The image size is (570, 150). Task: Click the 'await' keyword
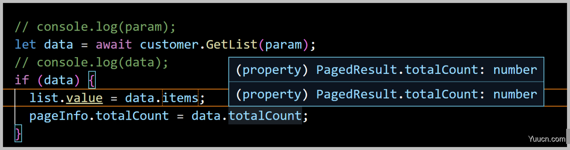point(114,45)
